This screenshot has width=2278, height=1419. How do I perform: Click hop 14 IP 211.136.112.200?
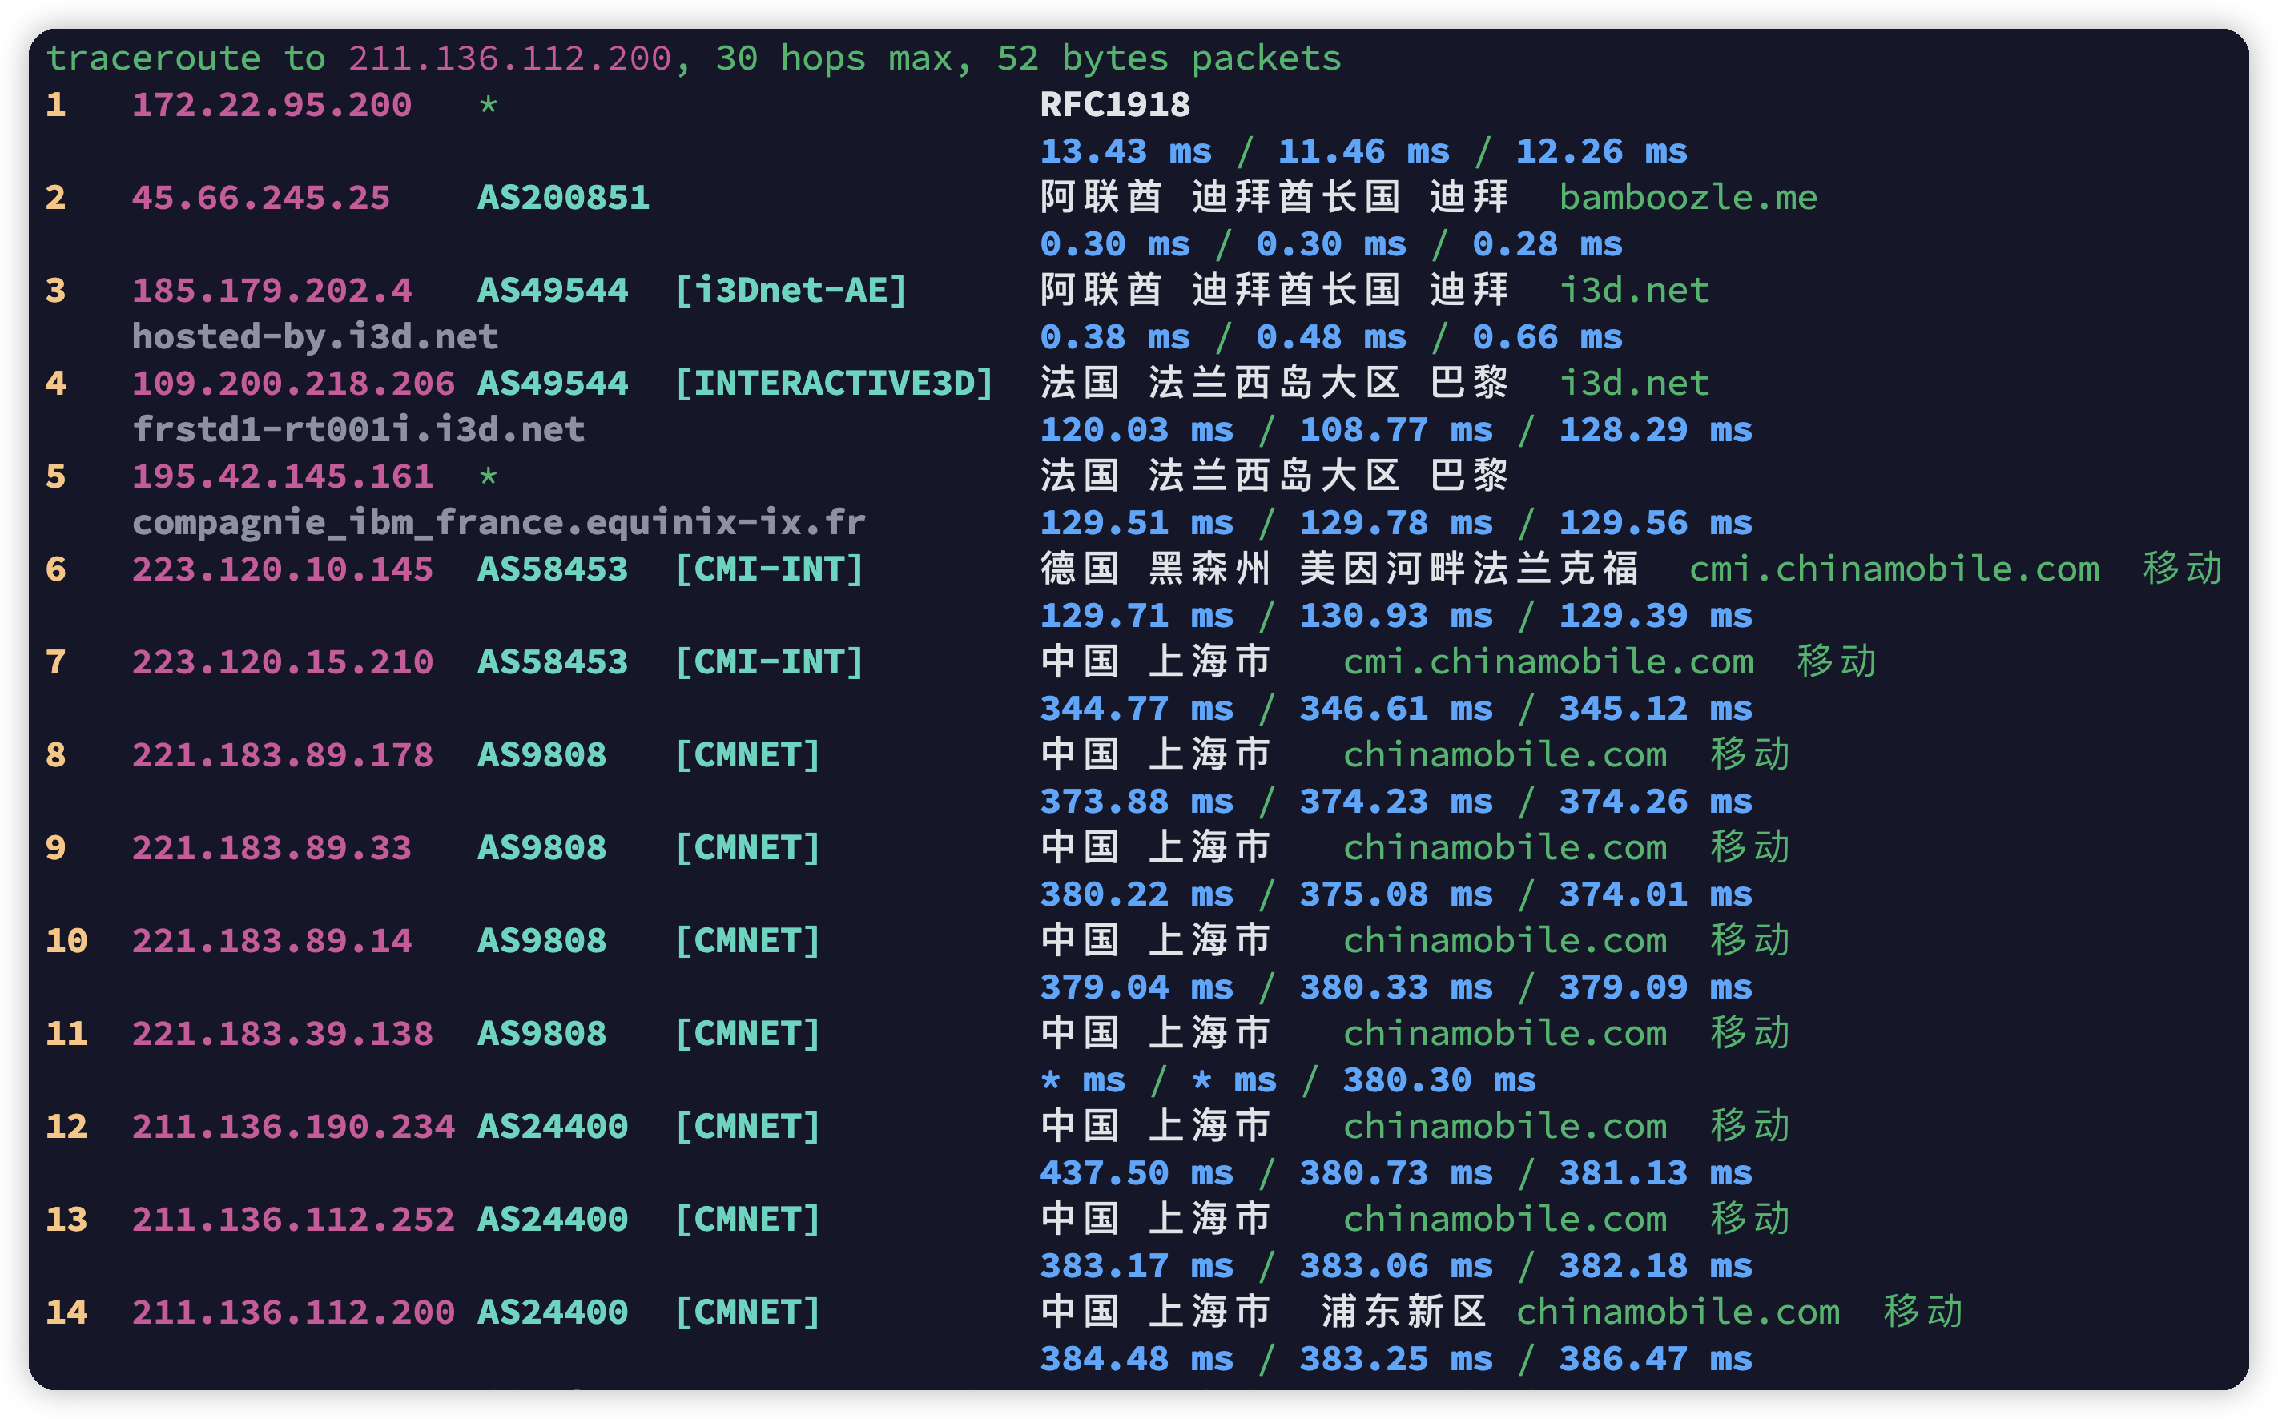[294, 1312]
